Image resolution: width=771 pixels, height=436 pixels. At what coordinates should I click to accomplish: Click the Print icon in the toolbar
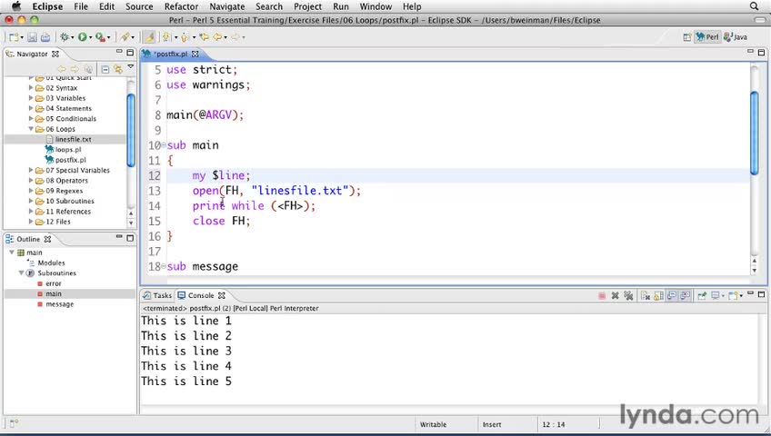[45, 37]
